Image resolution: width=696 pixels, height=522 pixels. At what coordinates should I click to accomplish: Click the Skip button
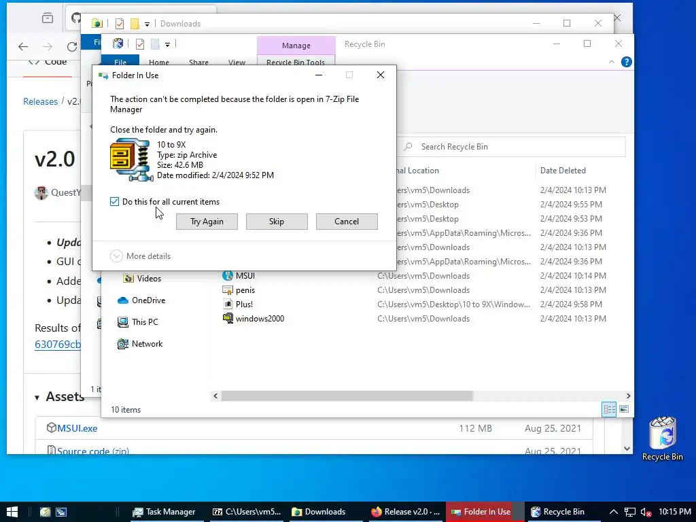tap(277, 222)
